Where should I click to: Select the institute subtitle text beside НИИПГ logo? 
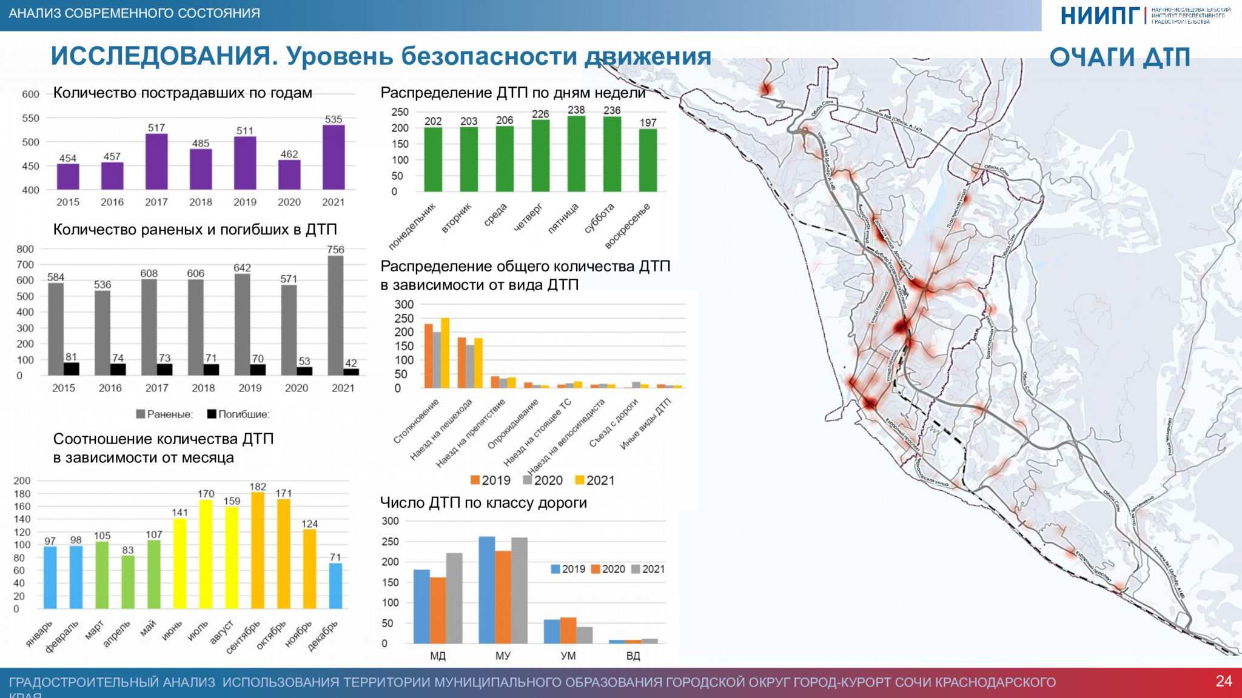pos(1190,16)
